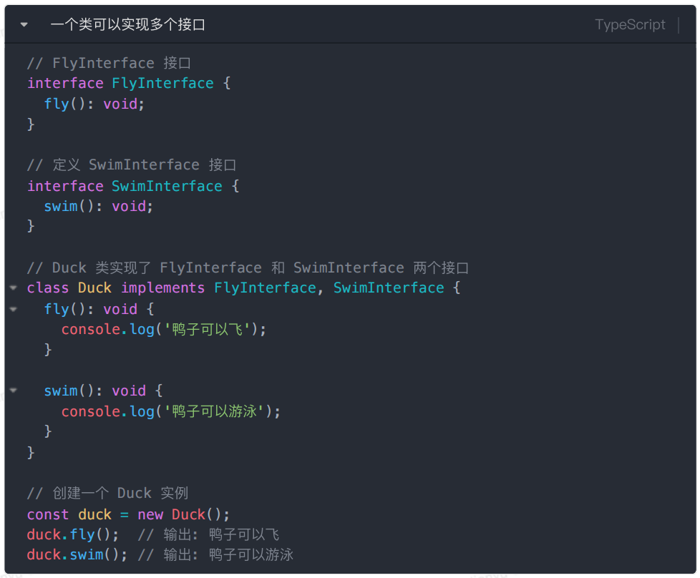The width and height of the screenshot is (700, 578).
Task: Click the line 'swim(): void;'
Action: [x=99, y=206]
